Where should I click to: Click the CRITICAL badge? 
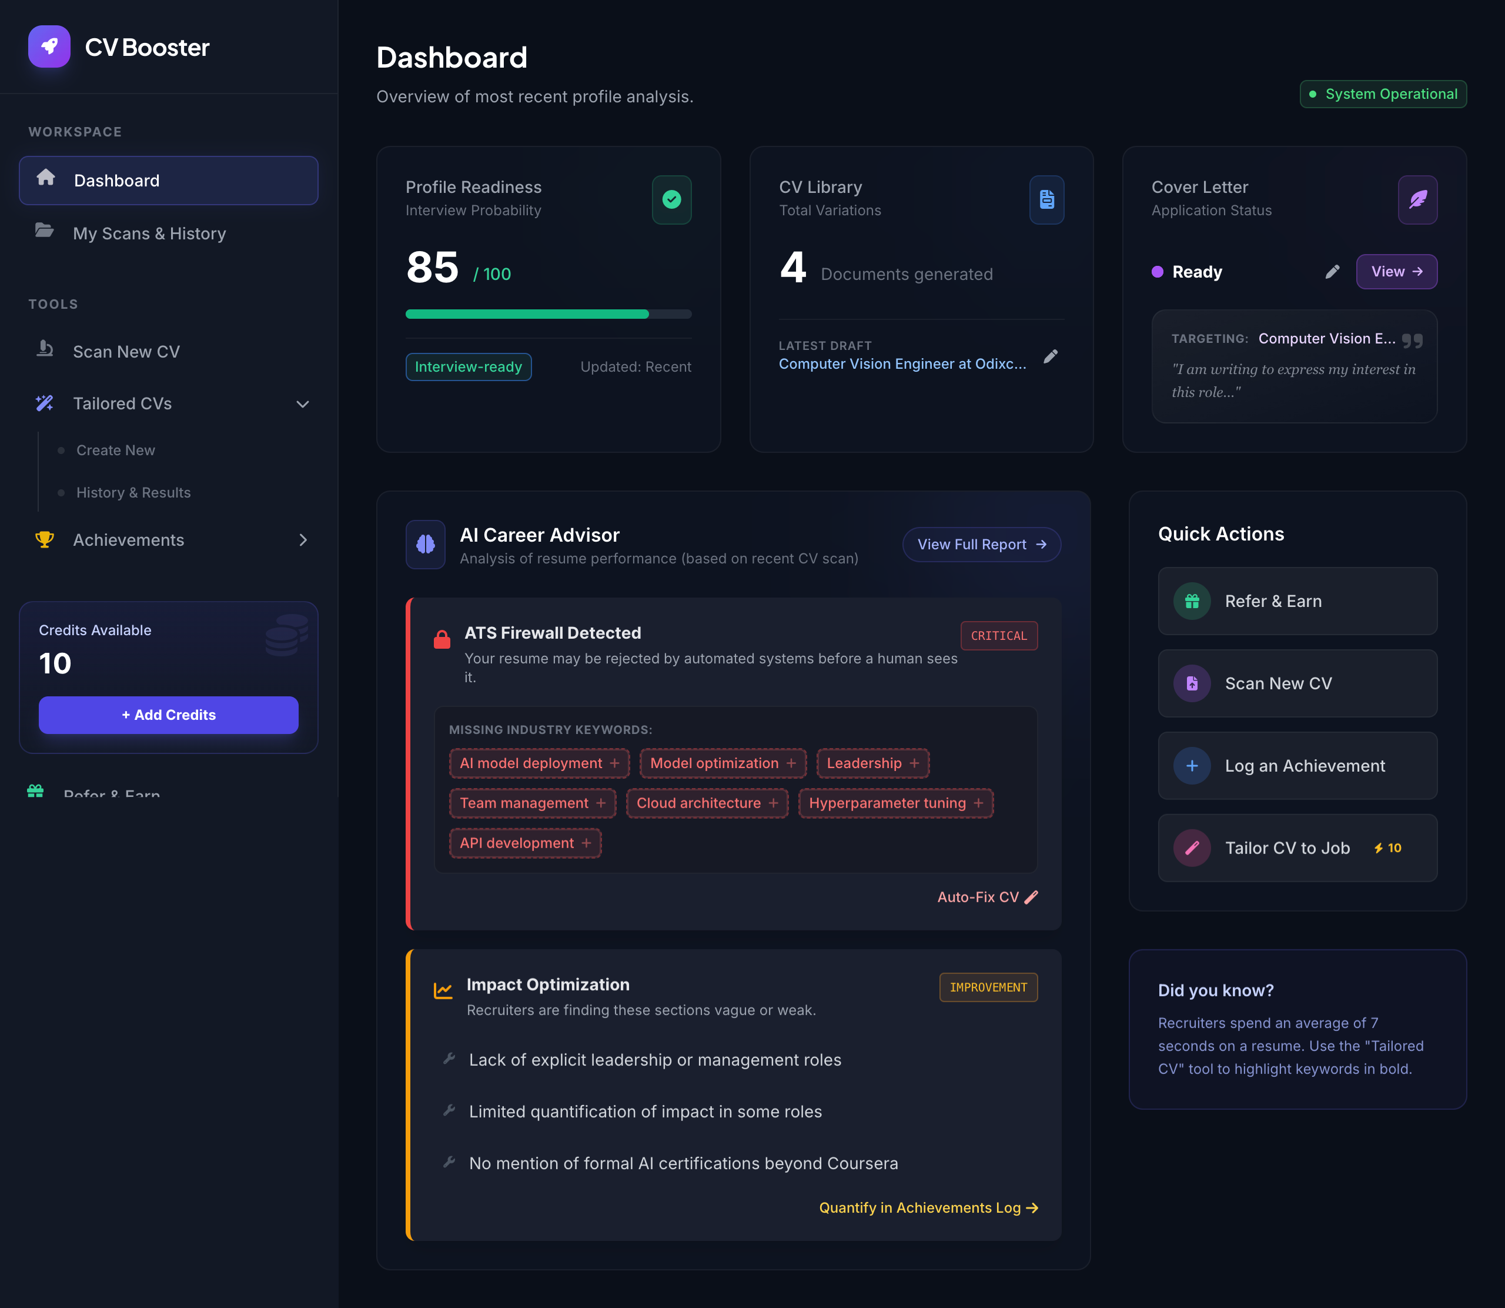[999, 636]
